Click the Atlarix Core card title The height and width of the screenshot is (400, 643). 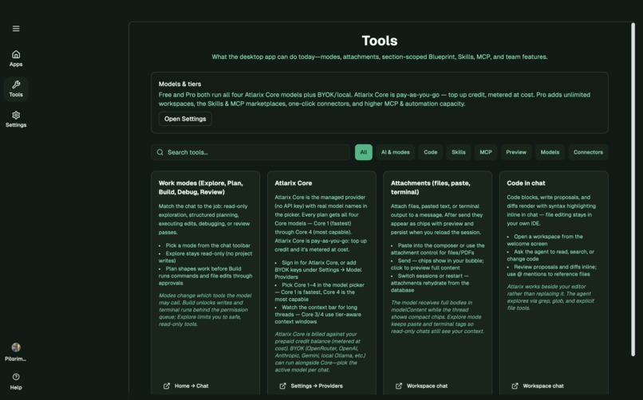coord(294,183)
